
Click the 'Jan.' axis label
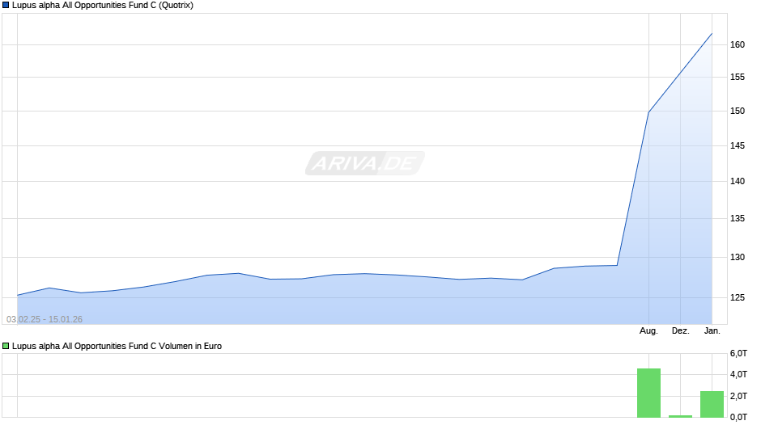[x=712, y=331]
